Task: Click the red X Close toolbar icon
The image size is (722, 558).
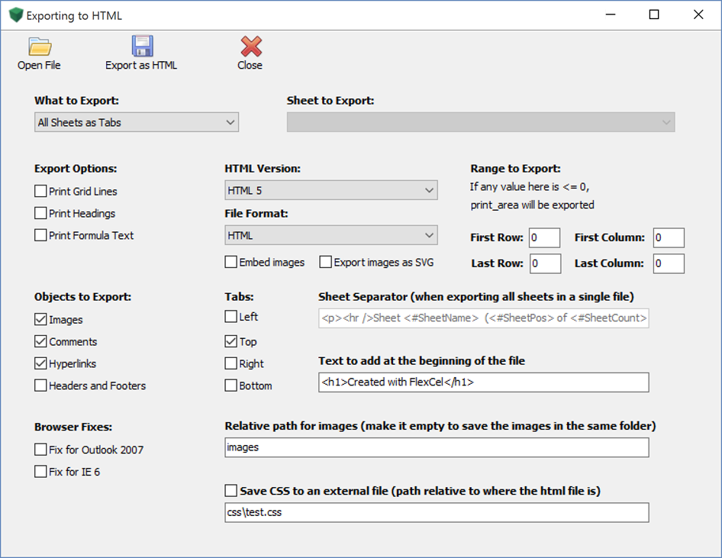Action: 250,47
